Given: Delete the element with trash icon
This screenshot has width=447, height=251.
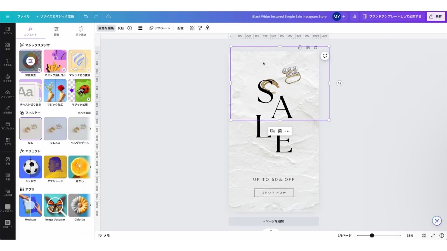Looking at the screenshot, I should (x=280, y=131).
